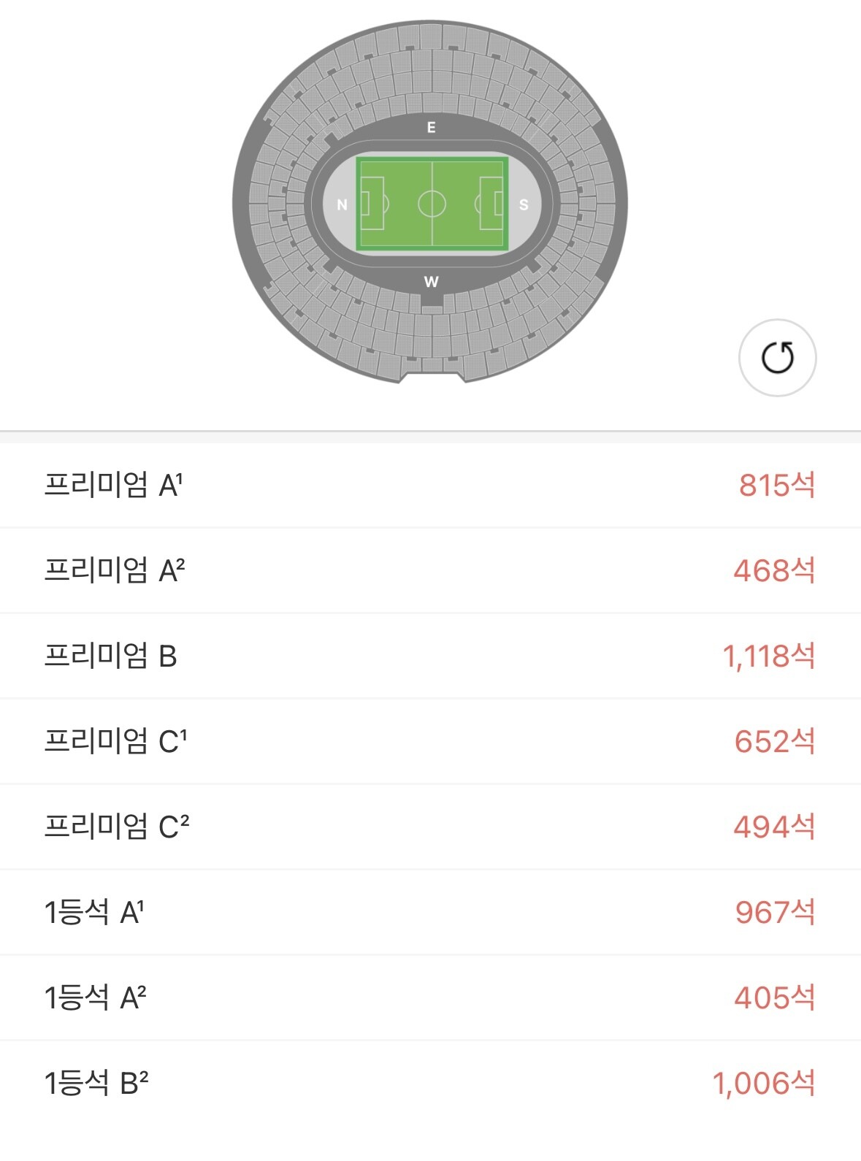This screenshot has height=1161, width=861.
Task: Tap the circular reset map icon
Action: 777,358
